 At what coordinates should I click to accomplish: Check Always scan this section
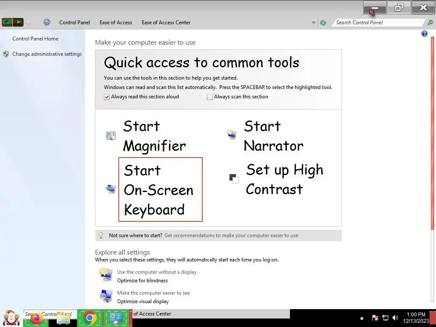210,97
